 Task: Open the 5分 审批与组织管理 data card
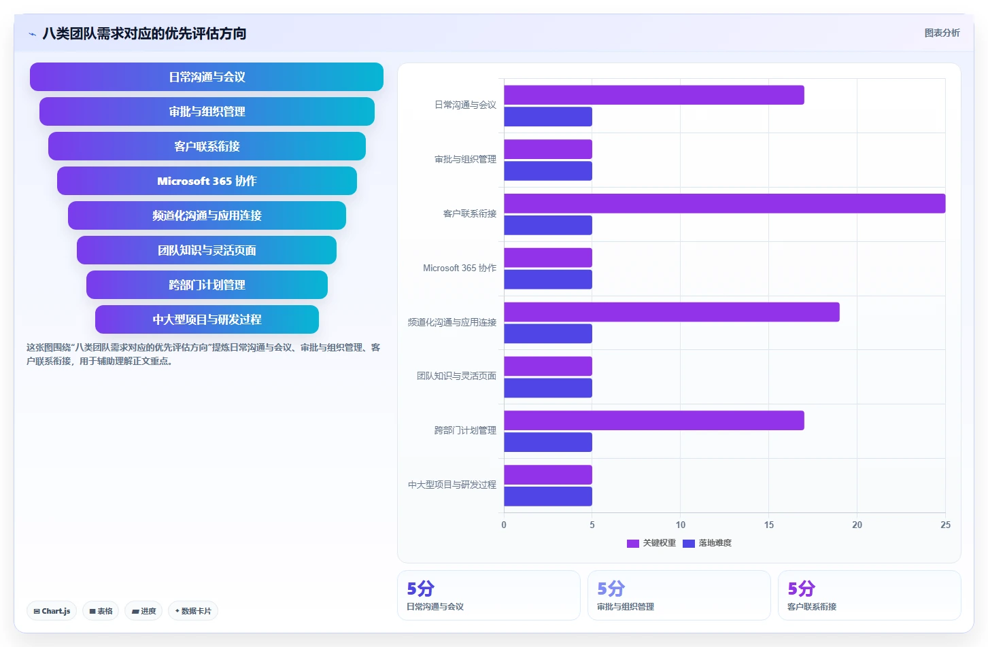679,595
